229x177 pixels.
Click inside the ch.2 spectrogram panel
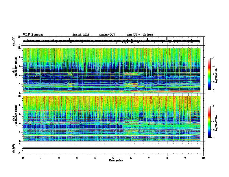111,119
